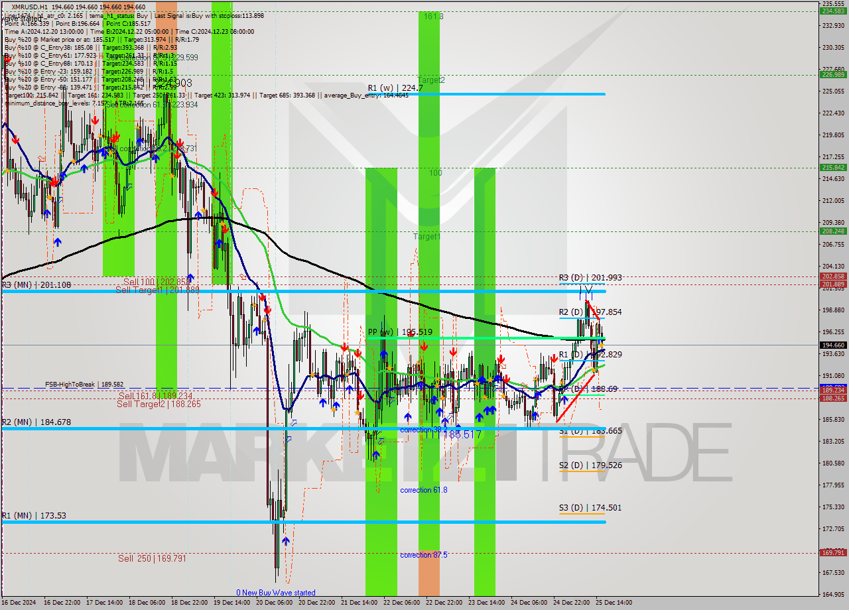Screen dimensions: 849x610
Task: Click the '0 New Buy Wave started' text
Action: click(x=276, y=593)
